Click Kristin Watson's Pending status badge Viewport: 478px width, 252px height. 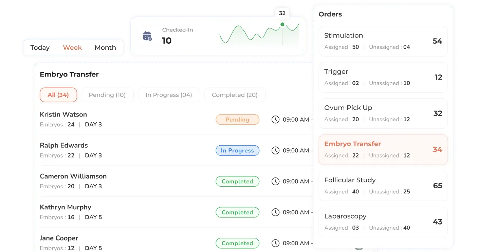[x=237, y=120]
